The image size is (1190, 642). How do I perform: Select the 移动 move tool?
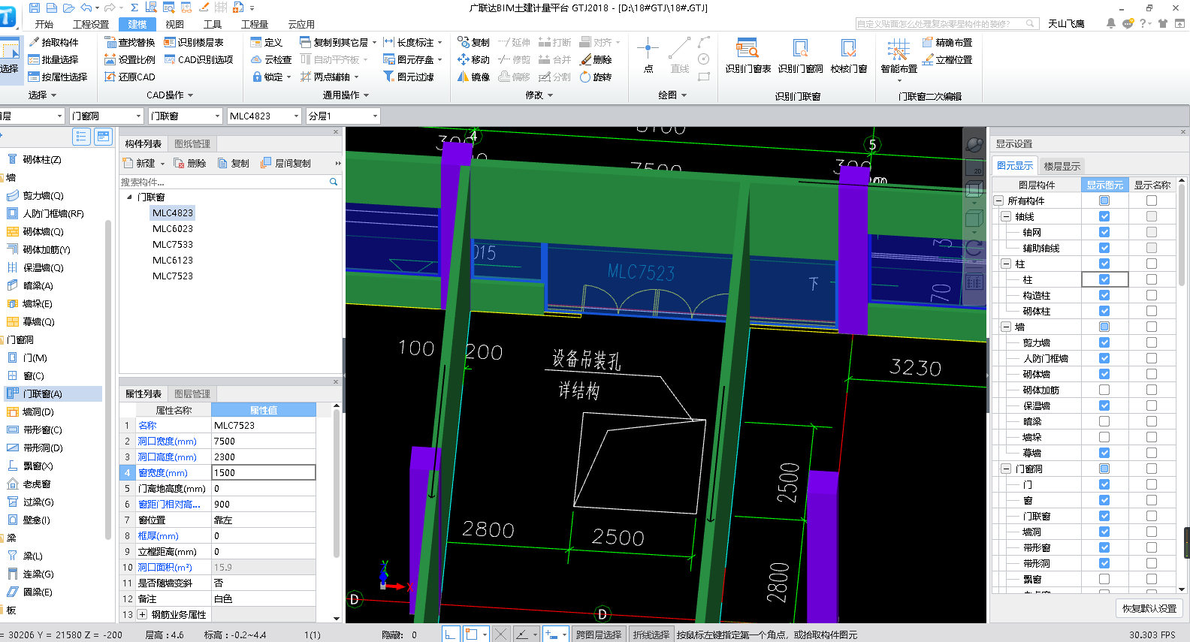point(473,59)
